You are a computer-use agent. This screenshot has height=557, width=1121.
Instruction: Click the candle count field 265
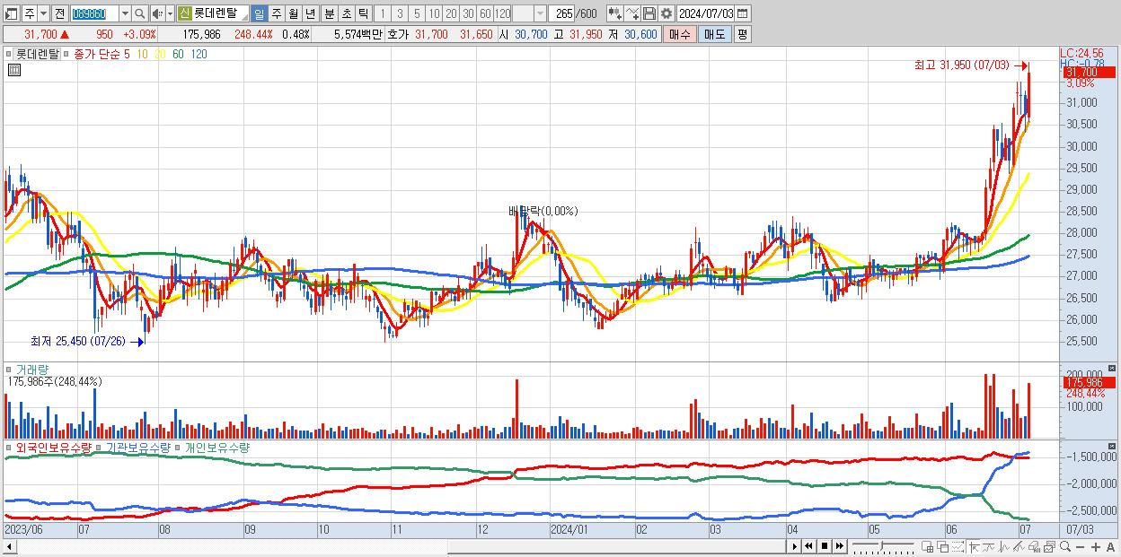pos(562,13)
